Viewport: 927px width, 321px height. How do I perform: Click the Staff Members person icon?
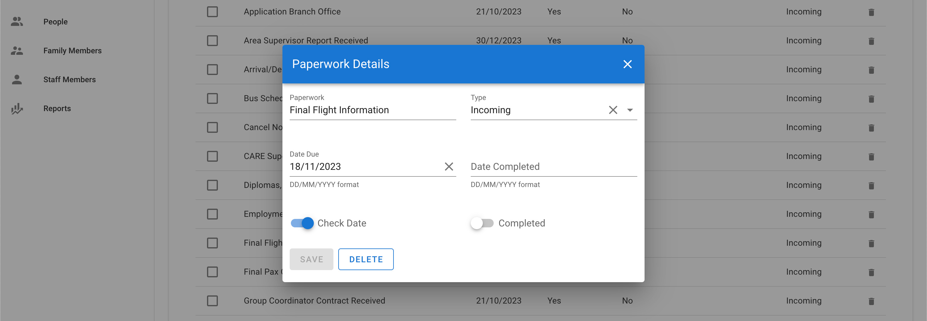[17, 79]
